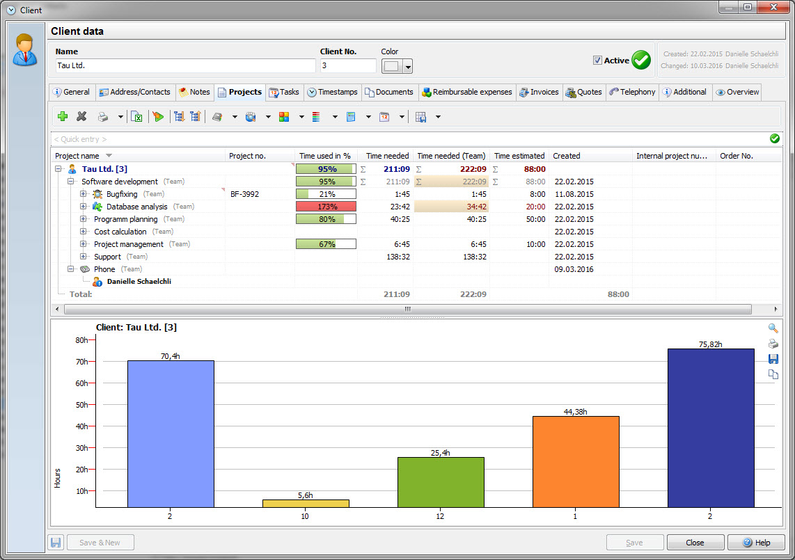
Task: Copy the chart using the copy icon
Action: pyautogui.click(x=773, y=374)
